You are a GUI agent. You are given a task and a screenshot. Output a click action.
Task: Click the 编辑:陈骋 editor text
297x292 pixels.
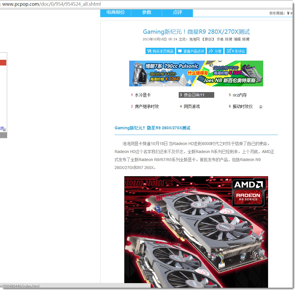pyautogui.click(x=241, y=39)
